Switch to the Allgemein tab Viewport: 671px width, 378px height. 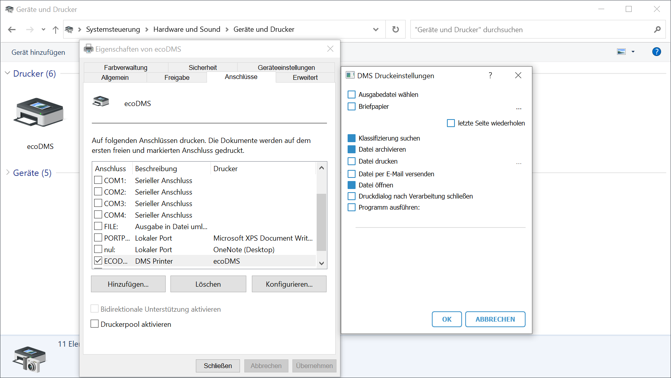(x=115, y=77)
